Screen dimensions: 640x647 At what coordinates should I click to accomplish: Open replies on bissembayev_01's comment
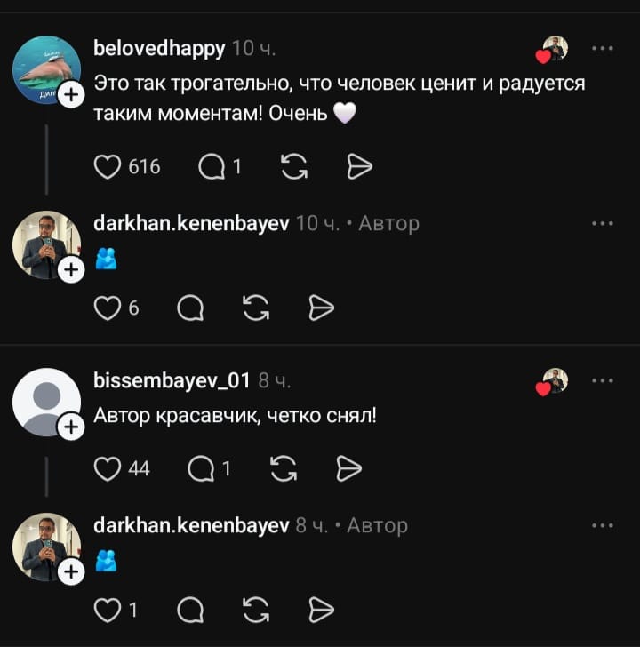click(x=201, y=468)
